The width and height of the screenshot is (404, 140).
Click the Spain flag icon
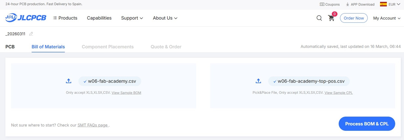coord(383,4)
